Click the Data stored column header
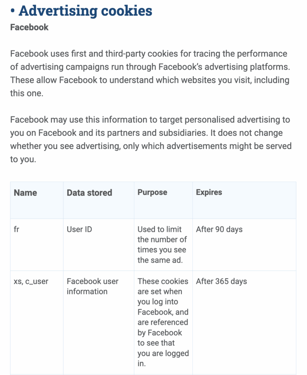The image size is (307, 375). [89, 193]
